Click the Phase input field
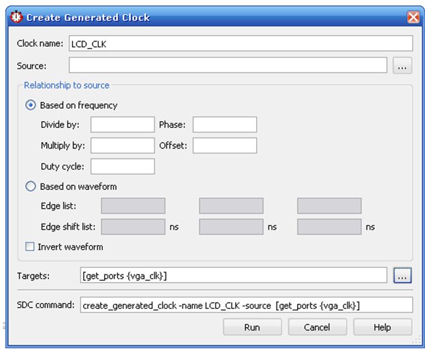Viewport: 425px width, 351px height. (224, 125)
